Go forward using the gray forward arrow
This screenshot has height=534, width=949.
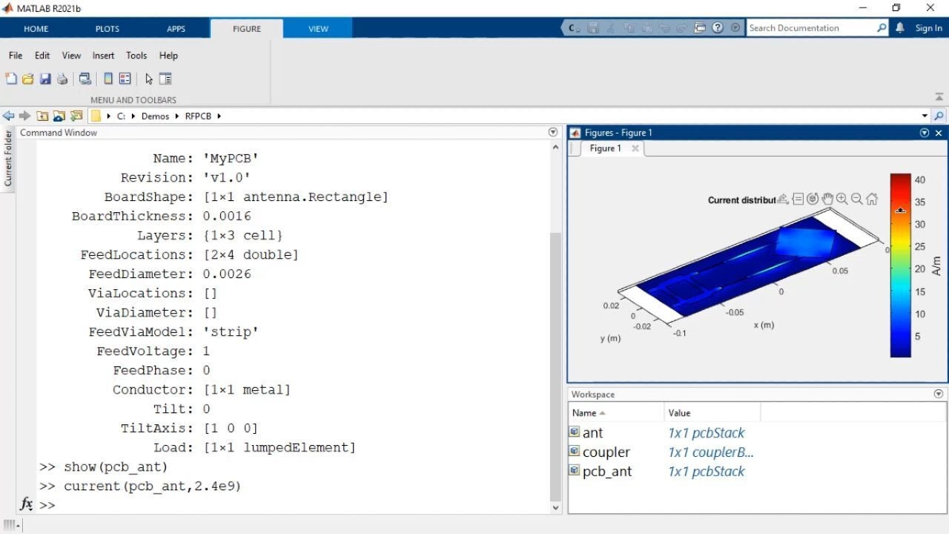pyautogui.click(x=24, y=116)
